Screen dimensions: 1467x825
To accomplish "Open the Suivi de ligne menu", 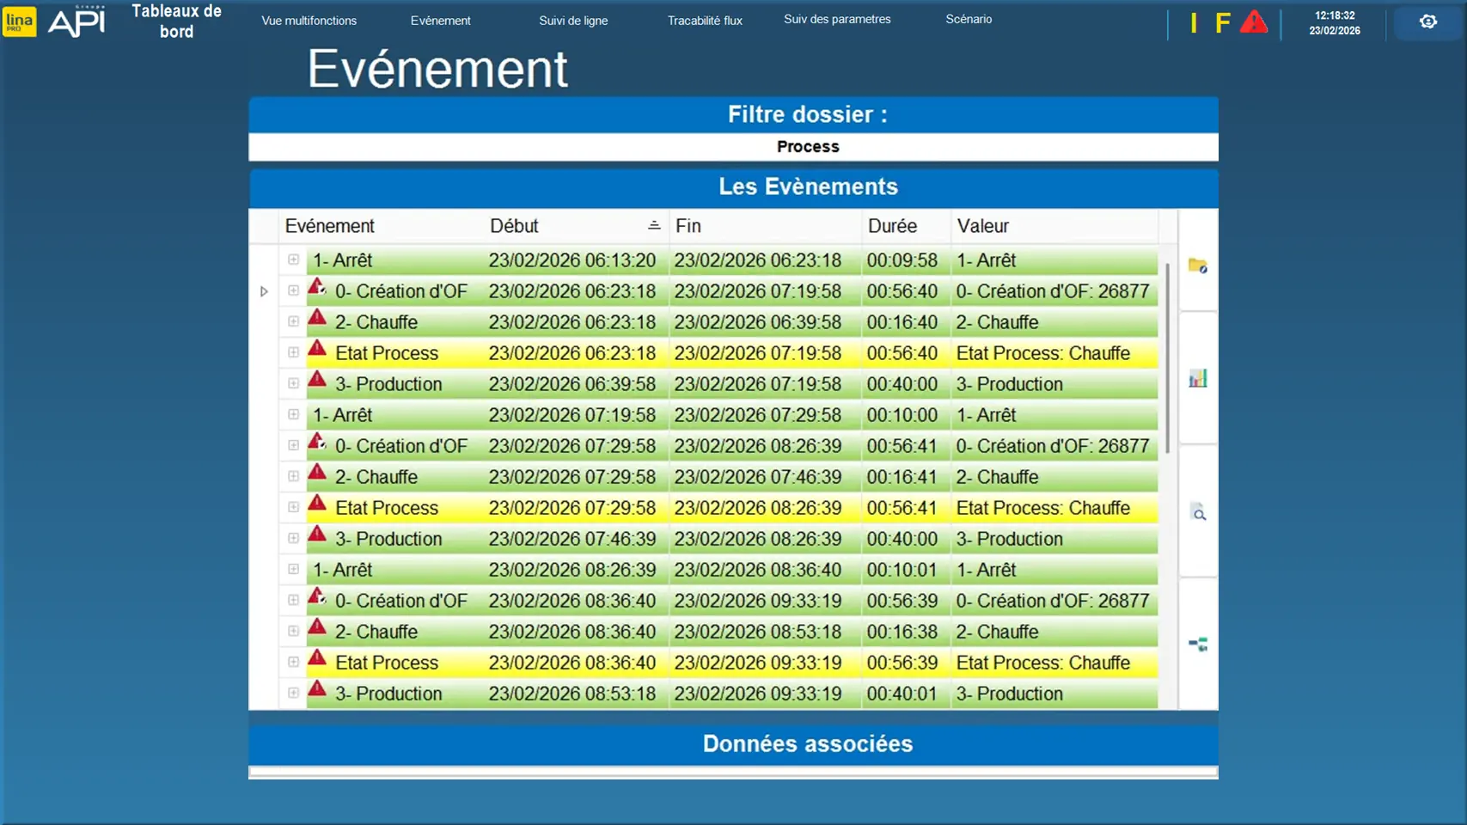I will point(573,21).
